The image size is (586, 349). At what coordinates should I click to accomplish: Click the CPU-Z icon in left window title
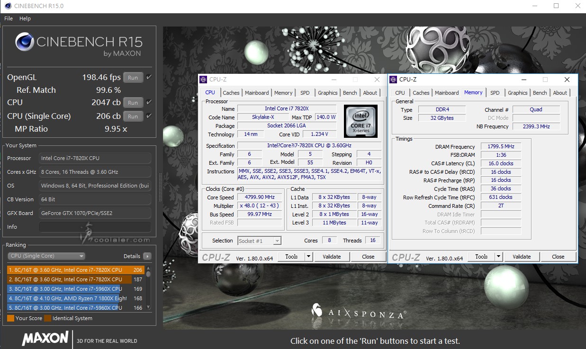coord(203,80)
